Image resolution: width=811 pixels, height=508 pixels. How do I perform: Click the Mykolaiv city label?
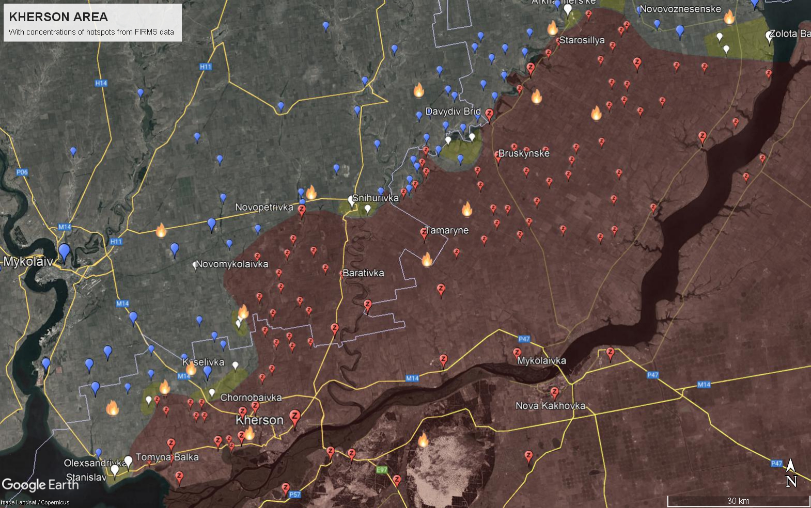pyautogui.click(x=28, y=262)
